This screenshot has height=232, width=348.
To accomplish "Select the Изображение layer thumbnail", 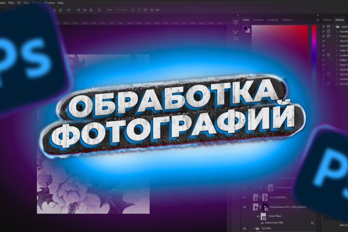I will 256,207.
